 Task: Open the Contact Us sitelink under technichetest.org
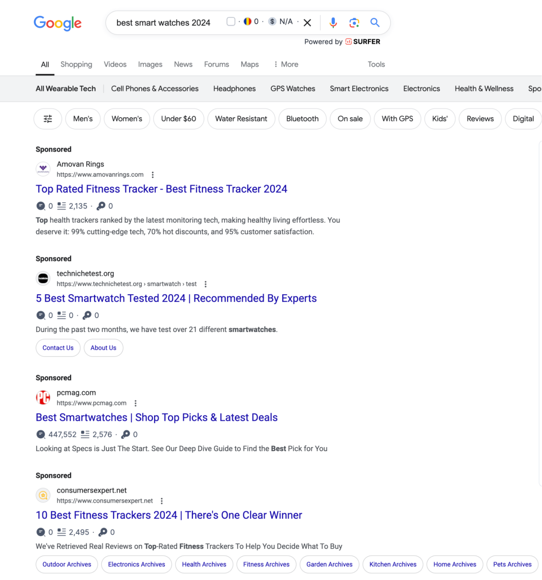pyautogui.click(x=58, y=348)
